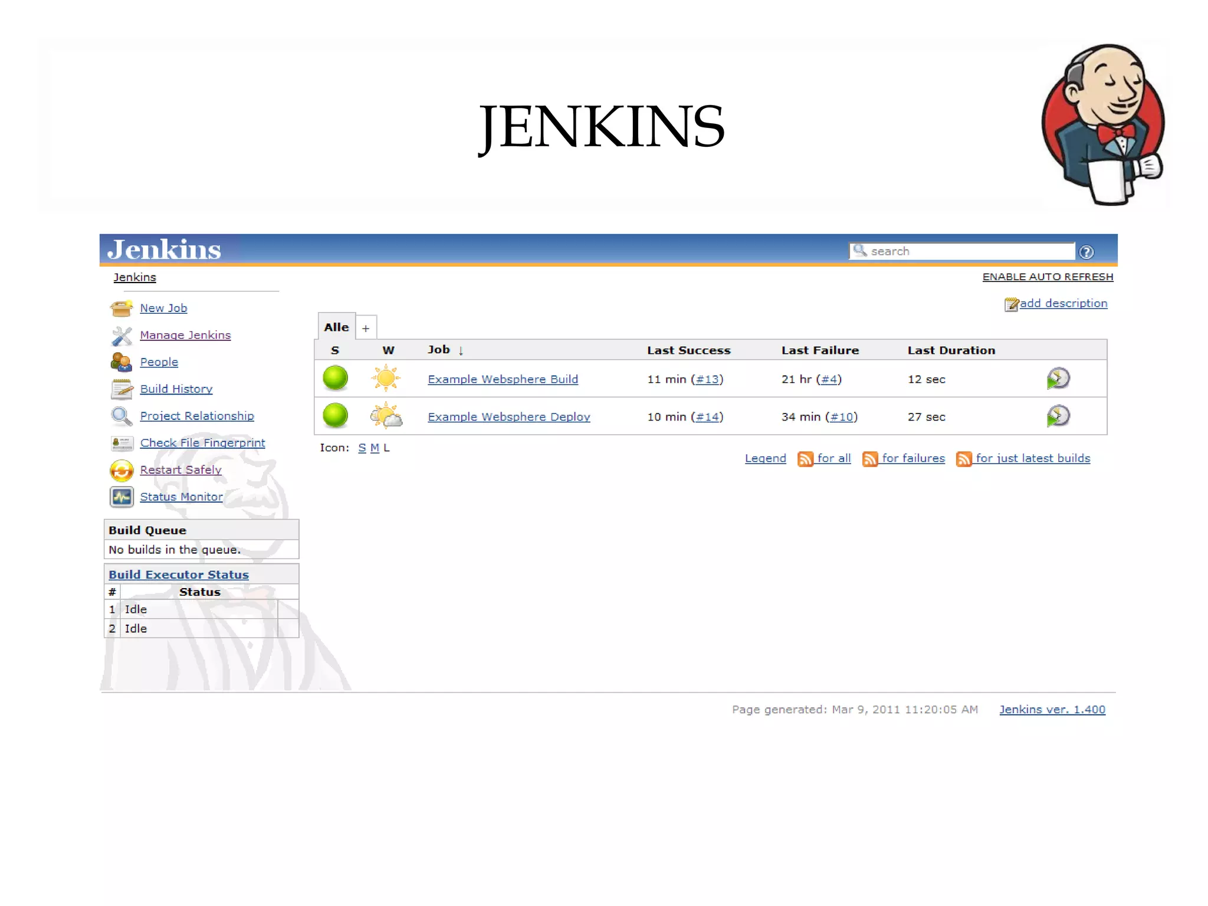Image resolution: width=1208 pixels, height=906 pixels.
Task: Add a new view with plus tab
Action: coord(366,328)
